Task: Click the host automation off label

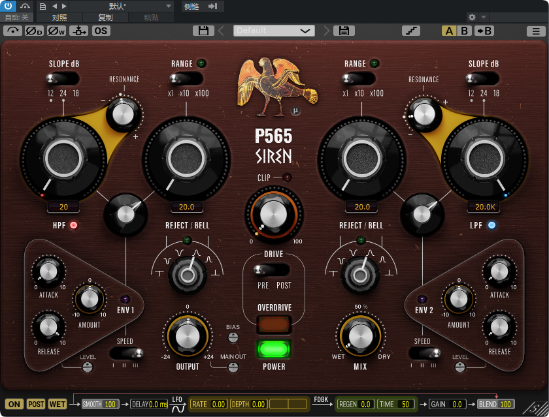Action: click(17, 18)
